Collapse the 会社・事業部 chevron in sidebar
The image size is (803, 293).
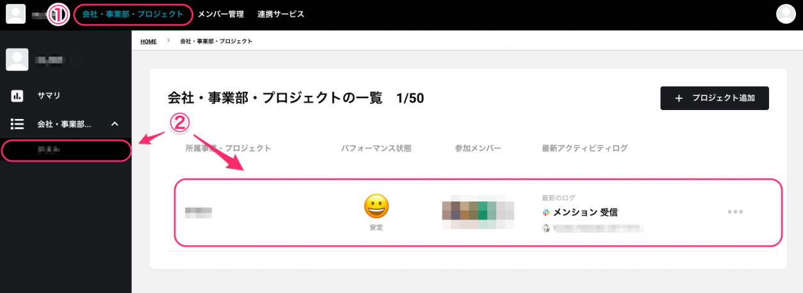point(115,124)
